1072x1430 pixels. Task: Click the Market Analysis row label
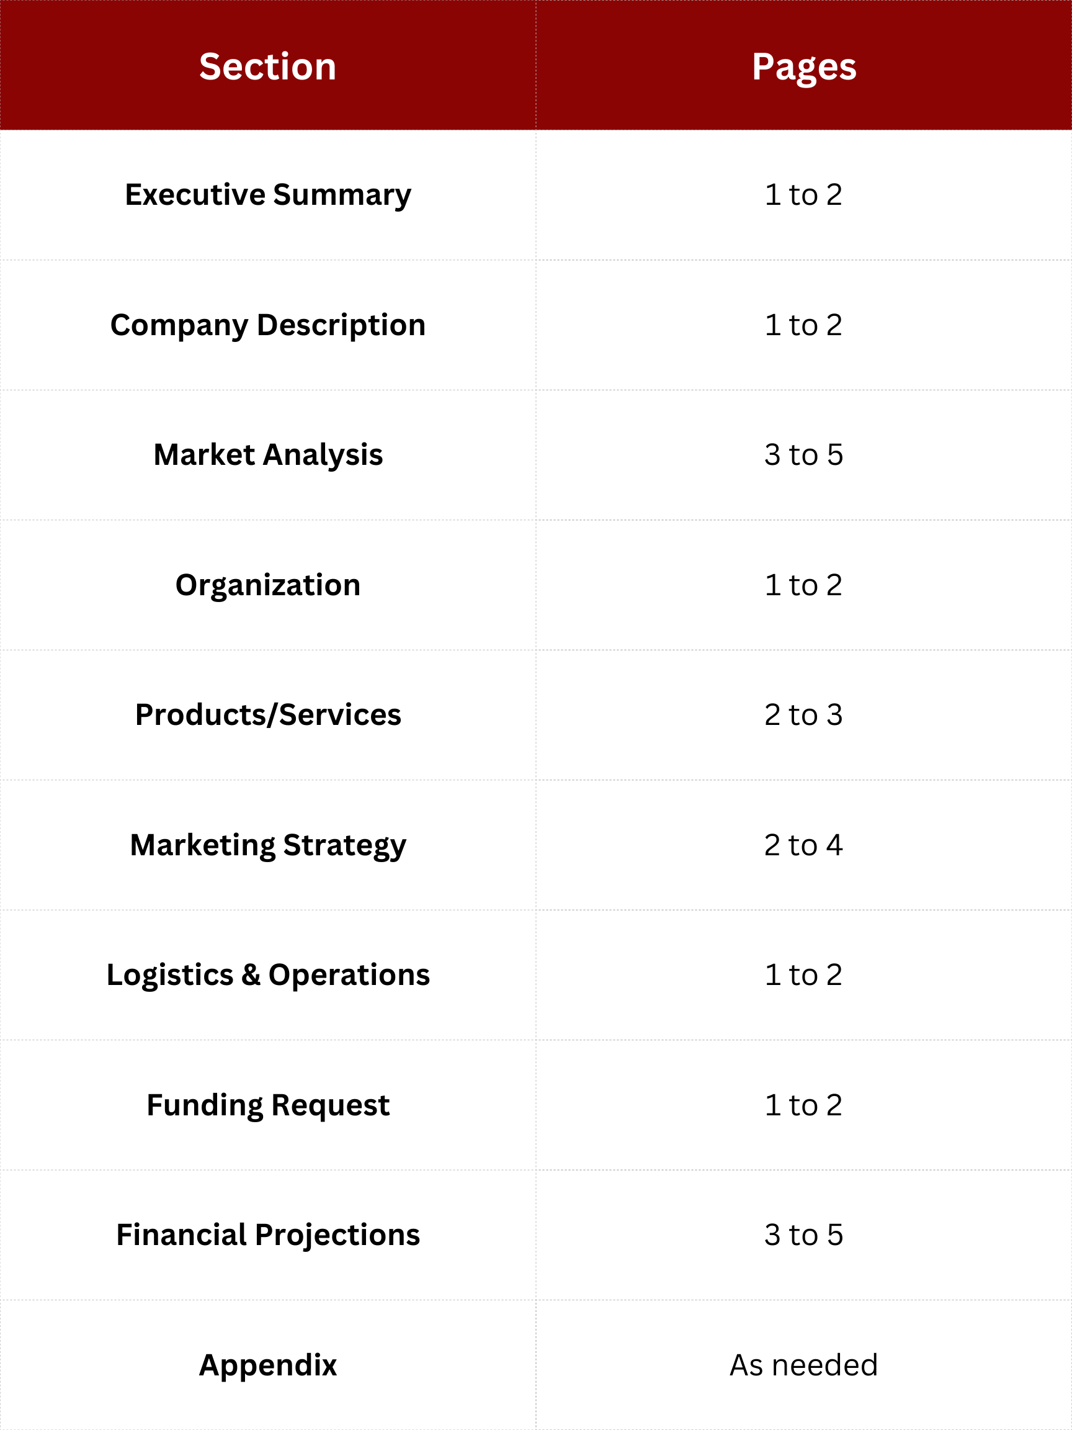click(x=267, y=454)
